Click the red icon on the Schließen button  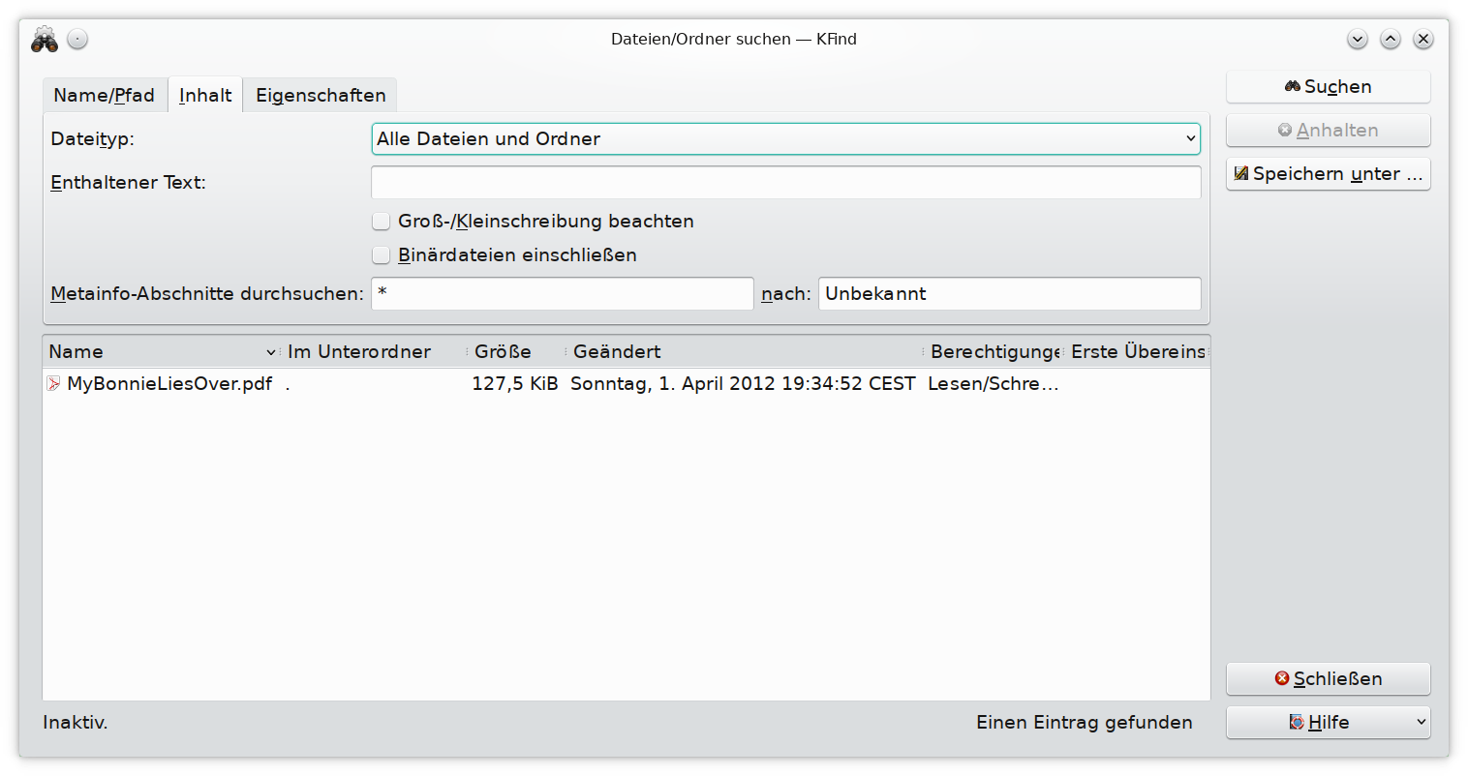[x=1282, y=678]
